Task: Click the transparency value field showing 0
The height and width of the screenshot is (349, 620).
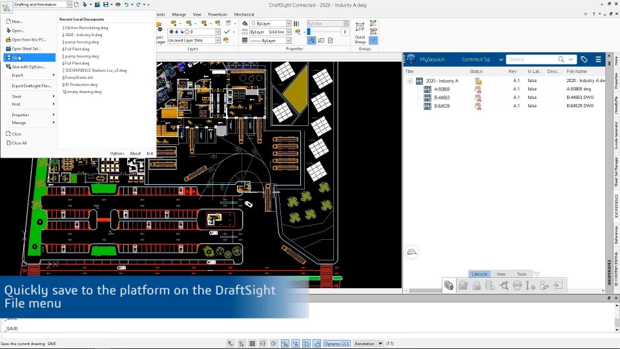Action: point(345,32)
